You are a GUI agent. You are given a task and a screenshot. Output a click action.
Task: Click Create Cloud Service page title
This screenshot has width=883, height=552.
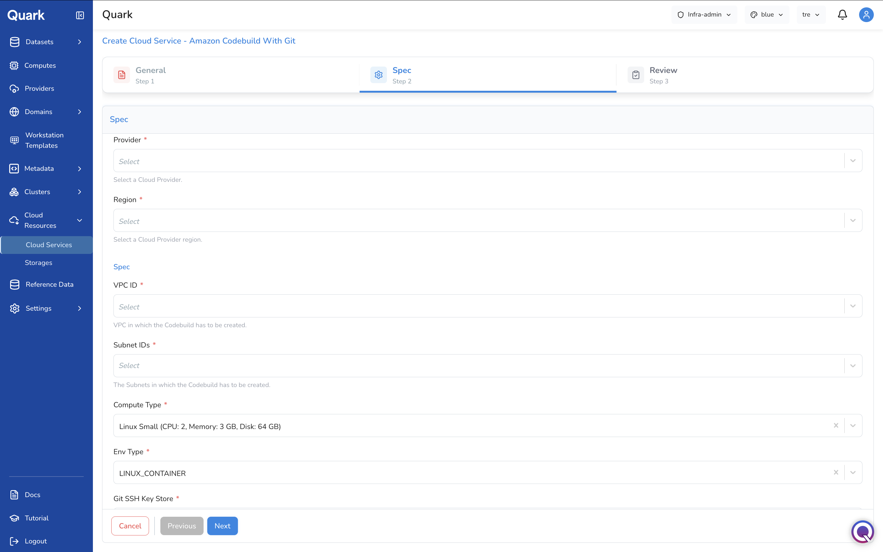(198, 41)
